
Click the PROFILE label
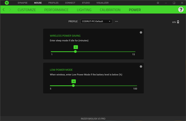(73, 21)
